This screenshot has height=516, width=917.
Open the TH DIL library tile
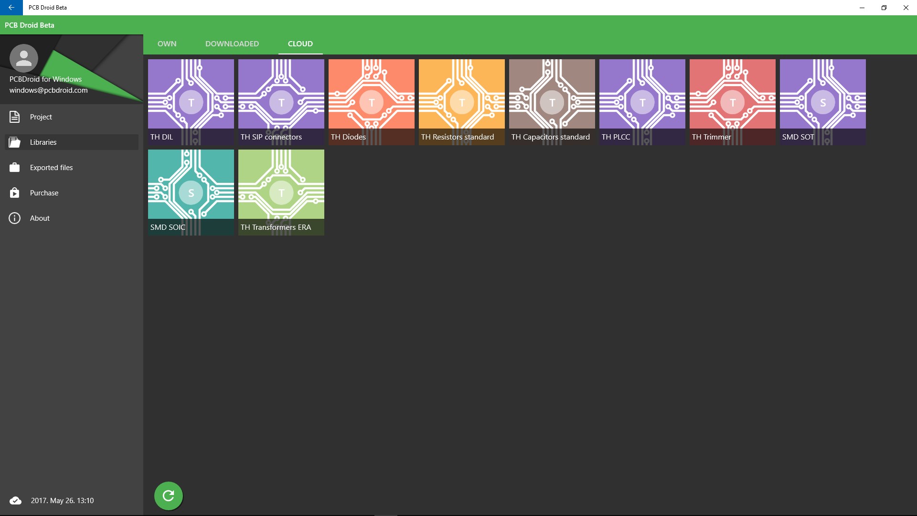coord(191,102)
